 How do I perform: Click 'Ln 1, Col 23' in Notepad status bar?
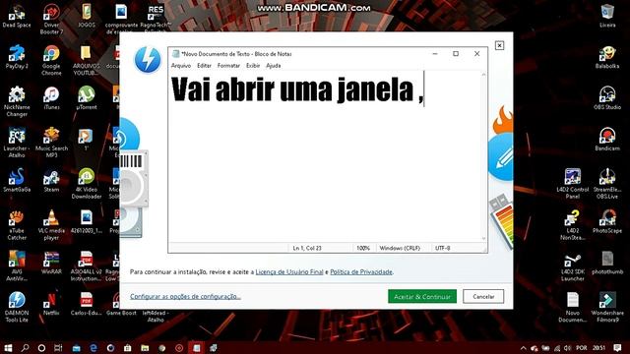(307, 248)
